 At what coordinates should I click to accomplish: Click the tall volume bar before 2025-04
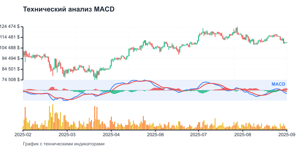pos(94,119)
